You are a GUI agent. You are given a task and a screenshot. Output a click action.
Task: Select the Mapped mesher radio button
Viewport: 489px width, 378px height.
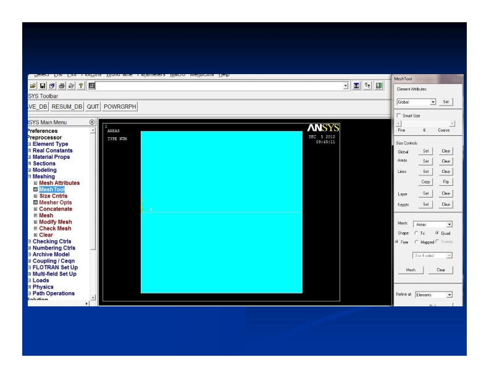coord(416,241)
